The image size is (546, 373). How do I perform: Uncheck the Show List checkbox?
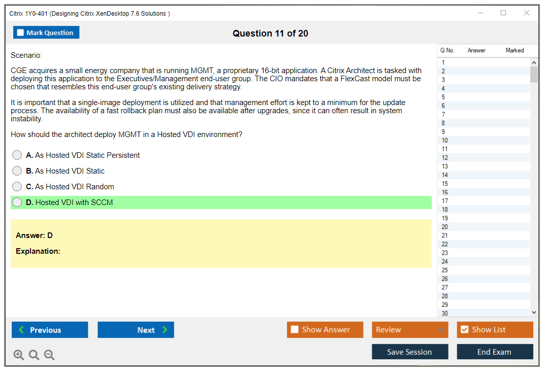tap(464, 330)
